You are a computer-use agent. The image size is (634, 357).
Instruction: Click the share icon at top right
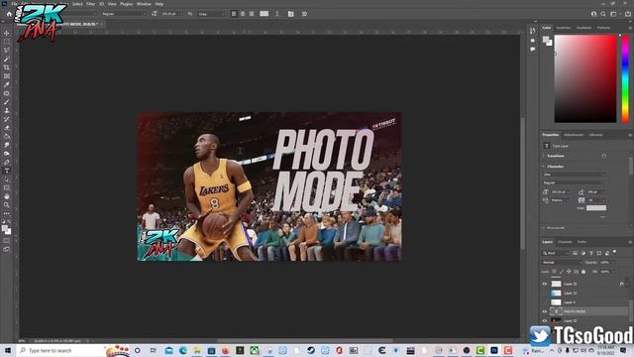click(x=627, y=14)
